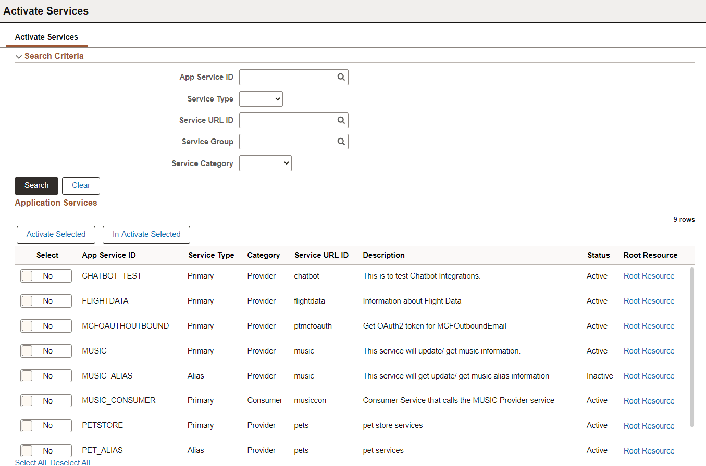Click the In-Activate Selected button
Screen dimensions: 706x466
coord(146,234)
